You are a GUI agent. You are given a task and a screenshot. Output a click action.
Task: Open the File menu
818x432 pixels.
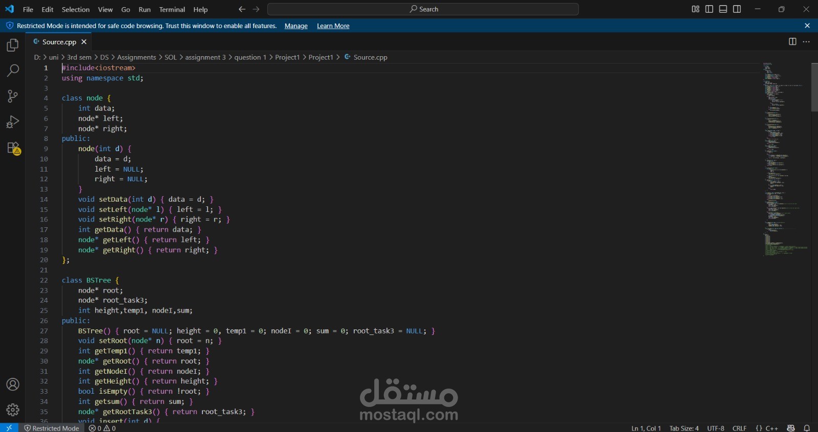click(28, 9)
